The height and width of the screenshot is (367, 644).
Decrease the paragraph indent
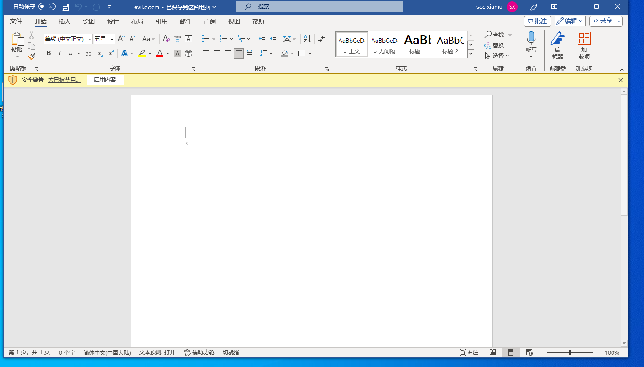(262, 39)
